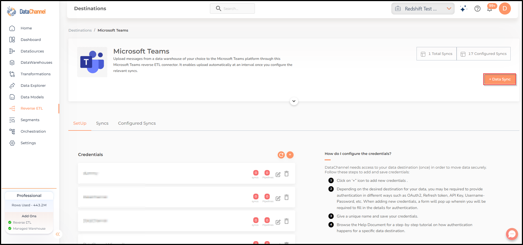This screenshot has width=523, height=245.
Task: Open Home from the sidebar
Action: (x=26, y=28)
